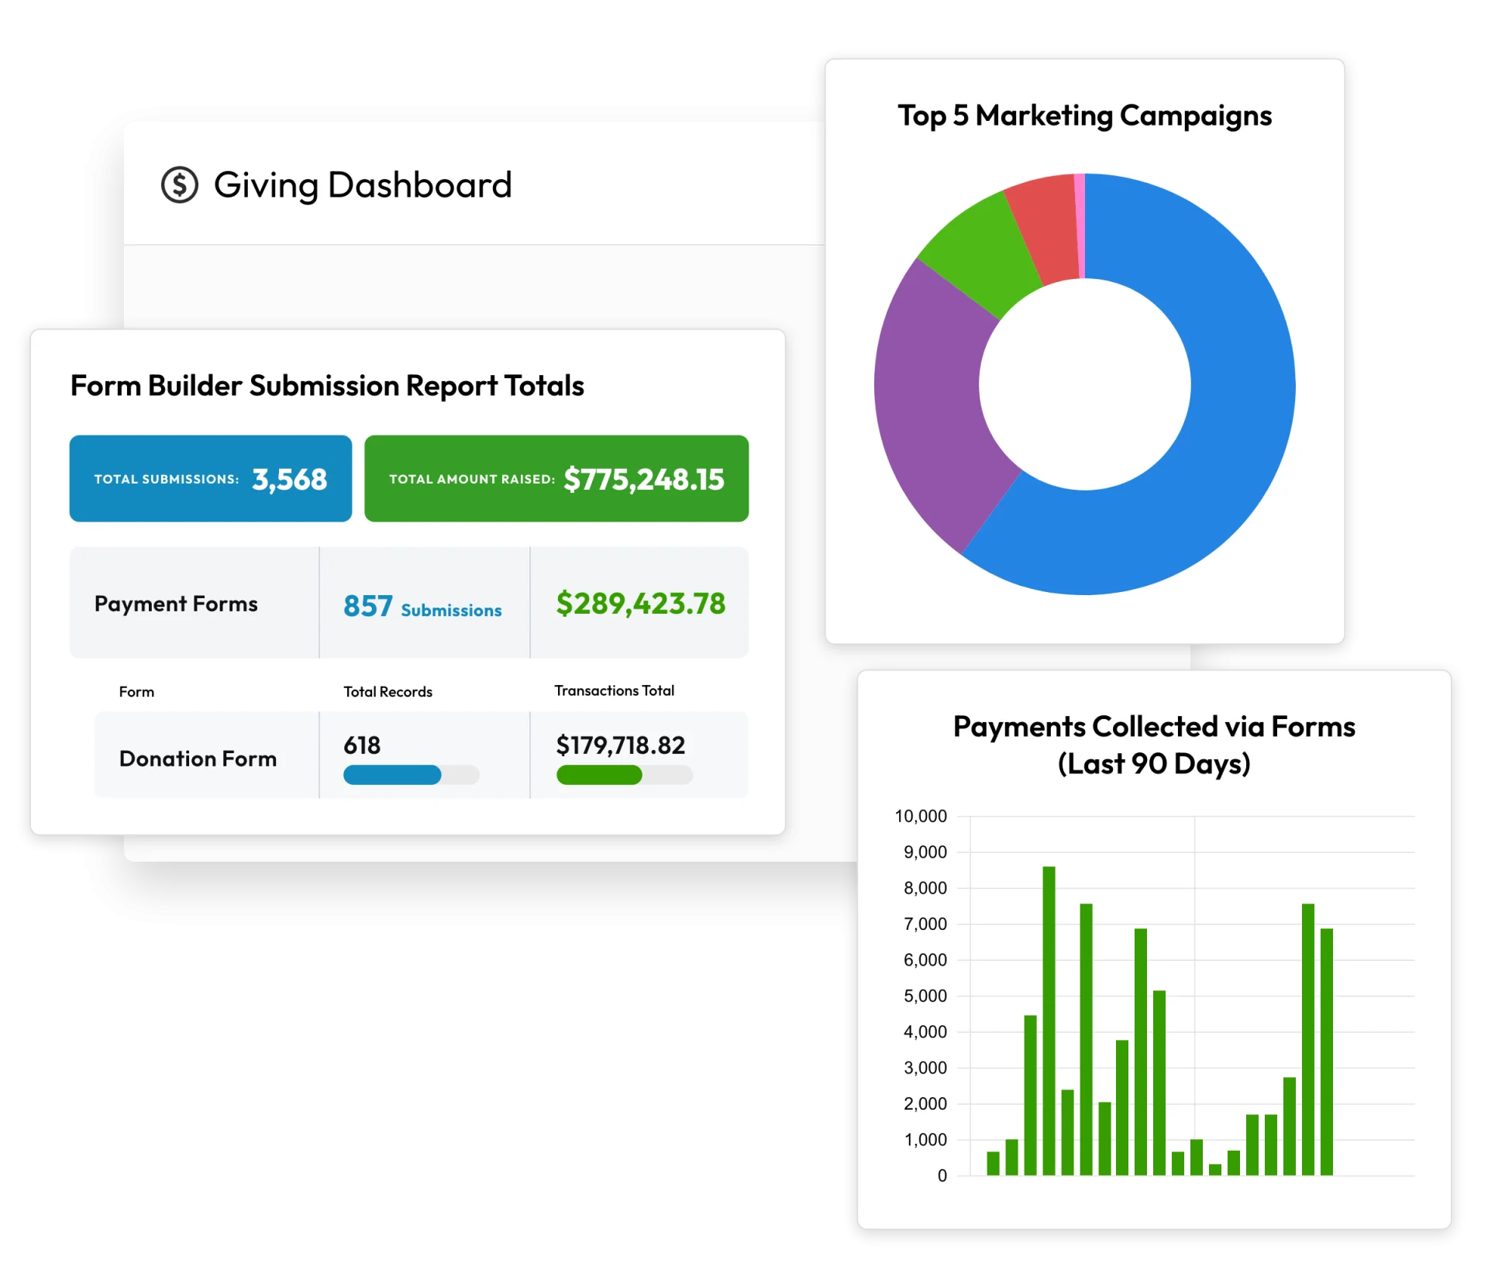Click the Total Amount Raised green card
Screen dimensions: 1488x1277
[x=556, y=478]
